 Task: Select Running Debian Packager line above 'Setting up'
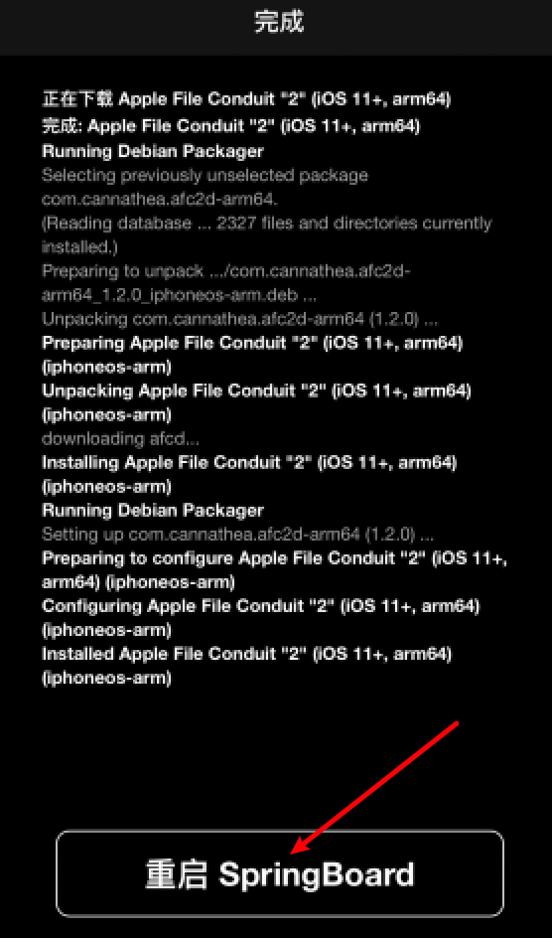[152, 511]
